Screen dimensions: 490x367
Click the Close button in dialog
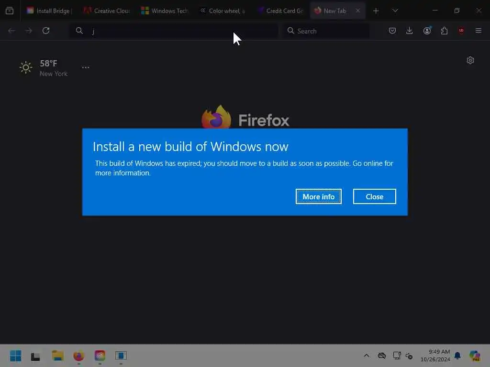374,196
